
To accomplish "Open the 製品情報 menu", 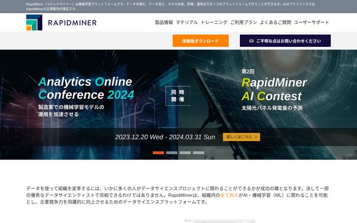I will (164, 22).
